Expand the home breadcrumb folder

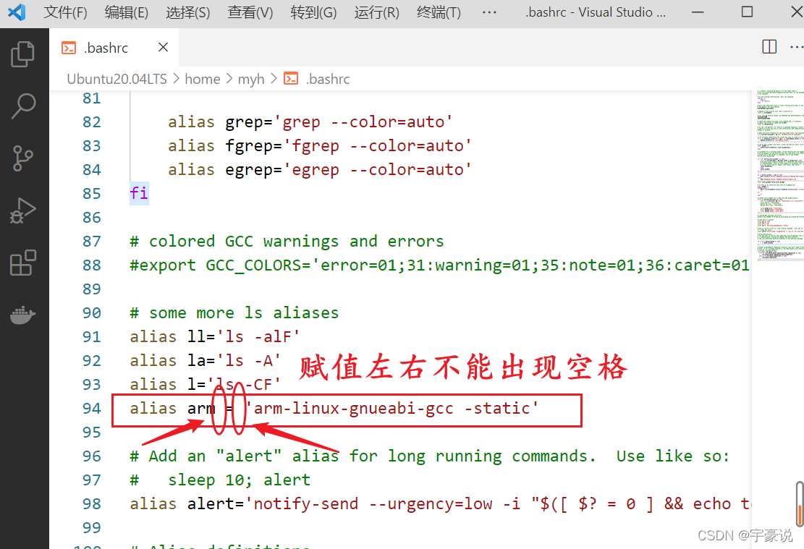[x=202, y=79]
